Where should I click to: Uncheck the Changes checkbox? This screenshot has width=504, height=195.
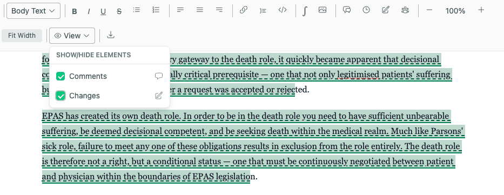click(x=61, y=96)
